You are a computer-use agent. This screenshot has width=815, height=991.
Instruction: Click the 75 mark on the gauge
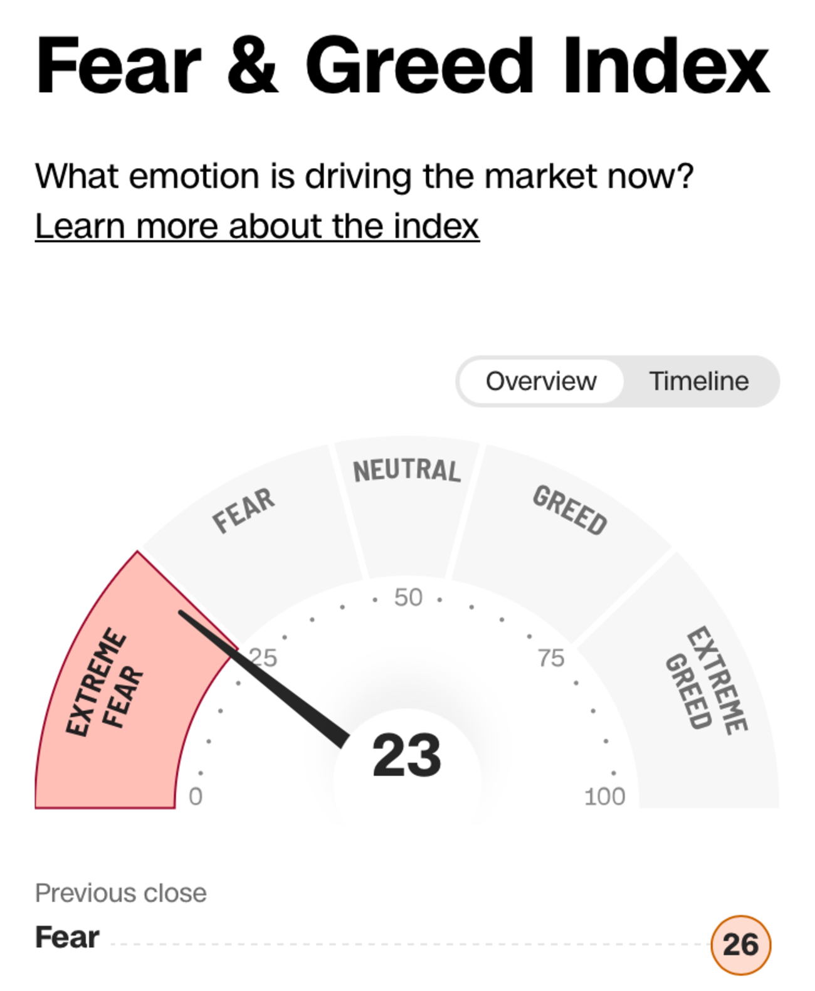(x=551, y=658)
